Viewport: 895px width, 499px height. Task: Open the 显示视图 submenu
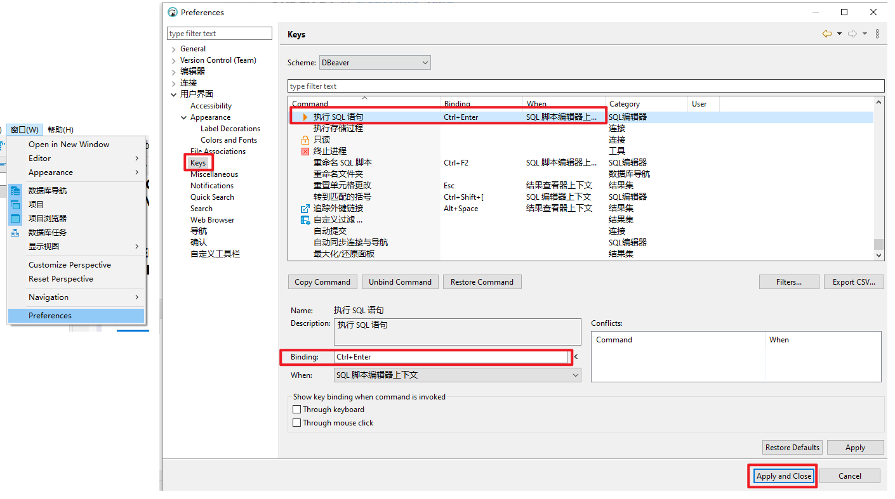pos(76,246)
